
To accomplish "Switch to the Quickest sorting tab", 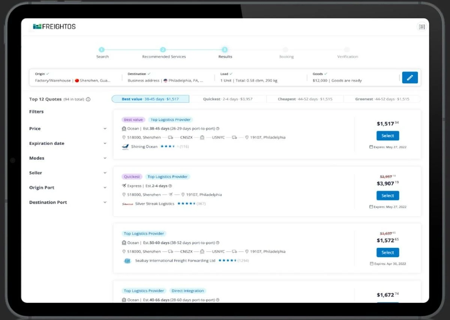I will pyautogui.click(x=228, y=99).
